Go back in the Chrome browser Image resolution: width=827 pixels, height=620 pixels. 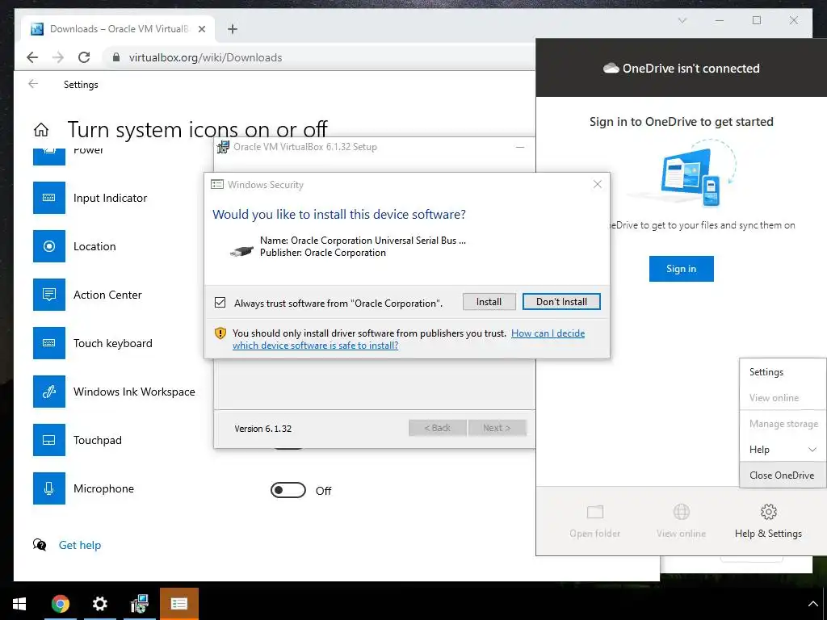(32, 57)
